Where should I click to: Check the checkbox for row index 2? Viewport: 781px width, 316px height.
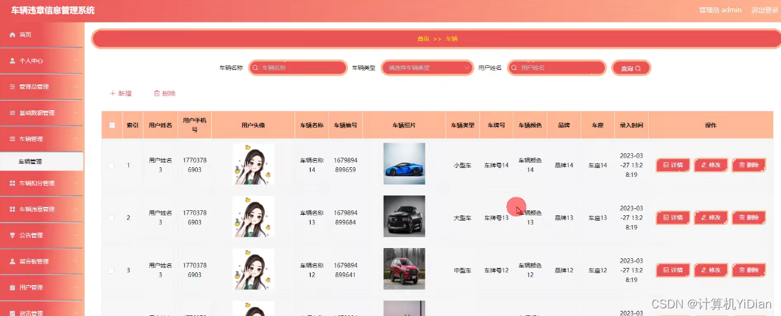point(111,218)
